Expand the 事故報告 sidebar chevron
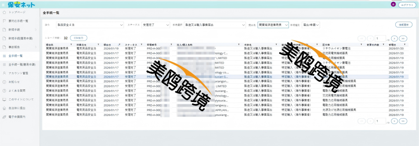The width and height of the screenshot is (419, 146). click(36, 47)
